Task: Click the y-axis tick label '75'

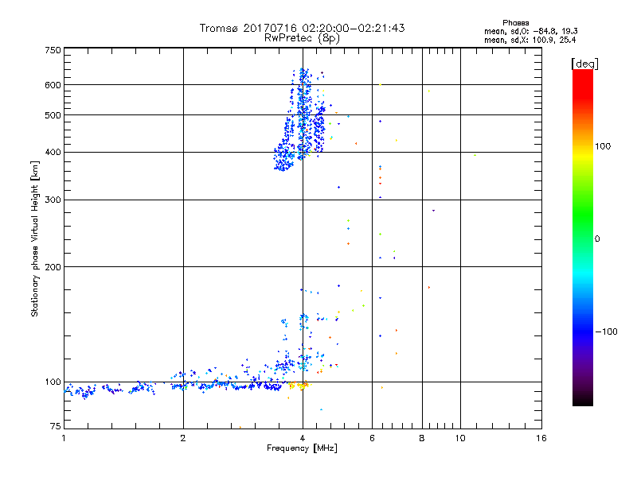Action: (x=56, y=426)
